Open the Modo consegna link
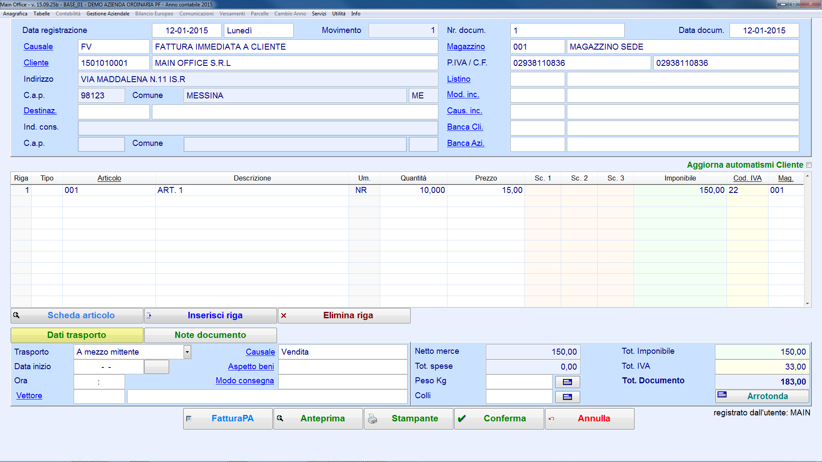Image resolution: width=822 pixels, height=462 pixels. point(245,381)
